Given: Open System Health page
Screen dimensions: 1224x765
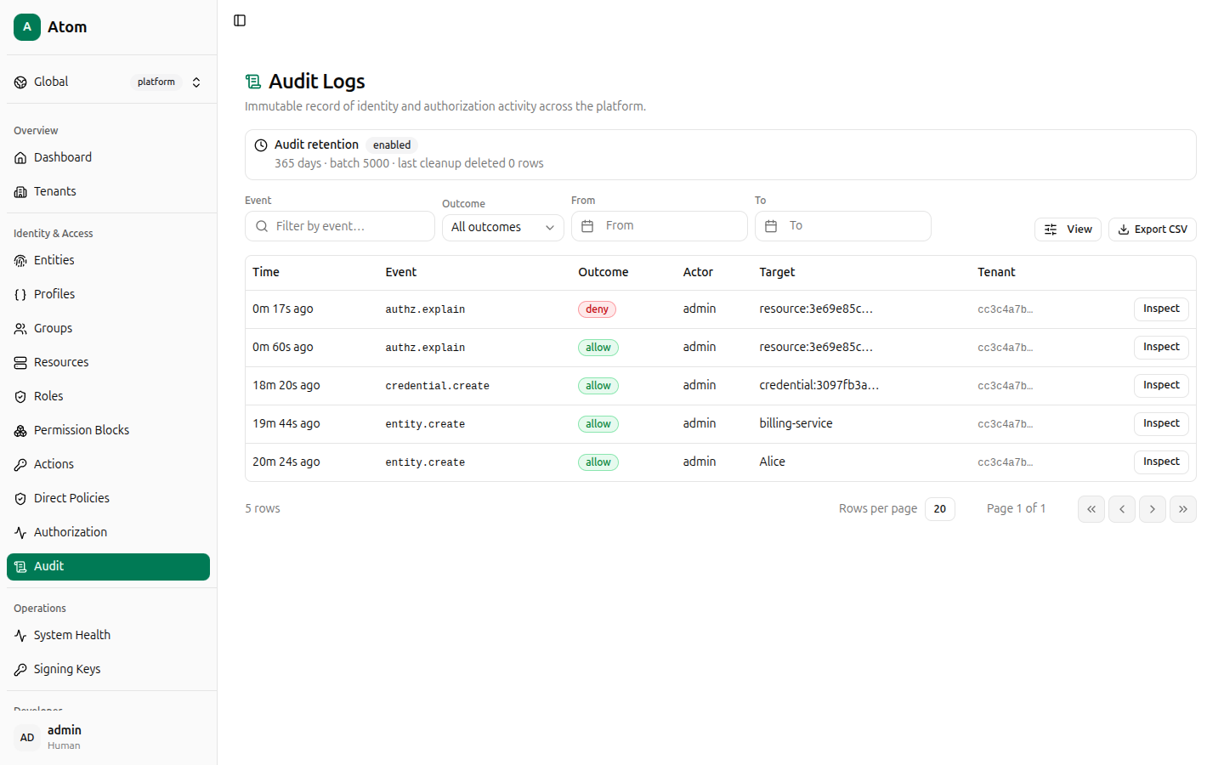Looking at the screenshot, I should click(109, 636).
